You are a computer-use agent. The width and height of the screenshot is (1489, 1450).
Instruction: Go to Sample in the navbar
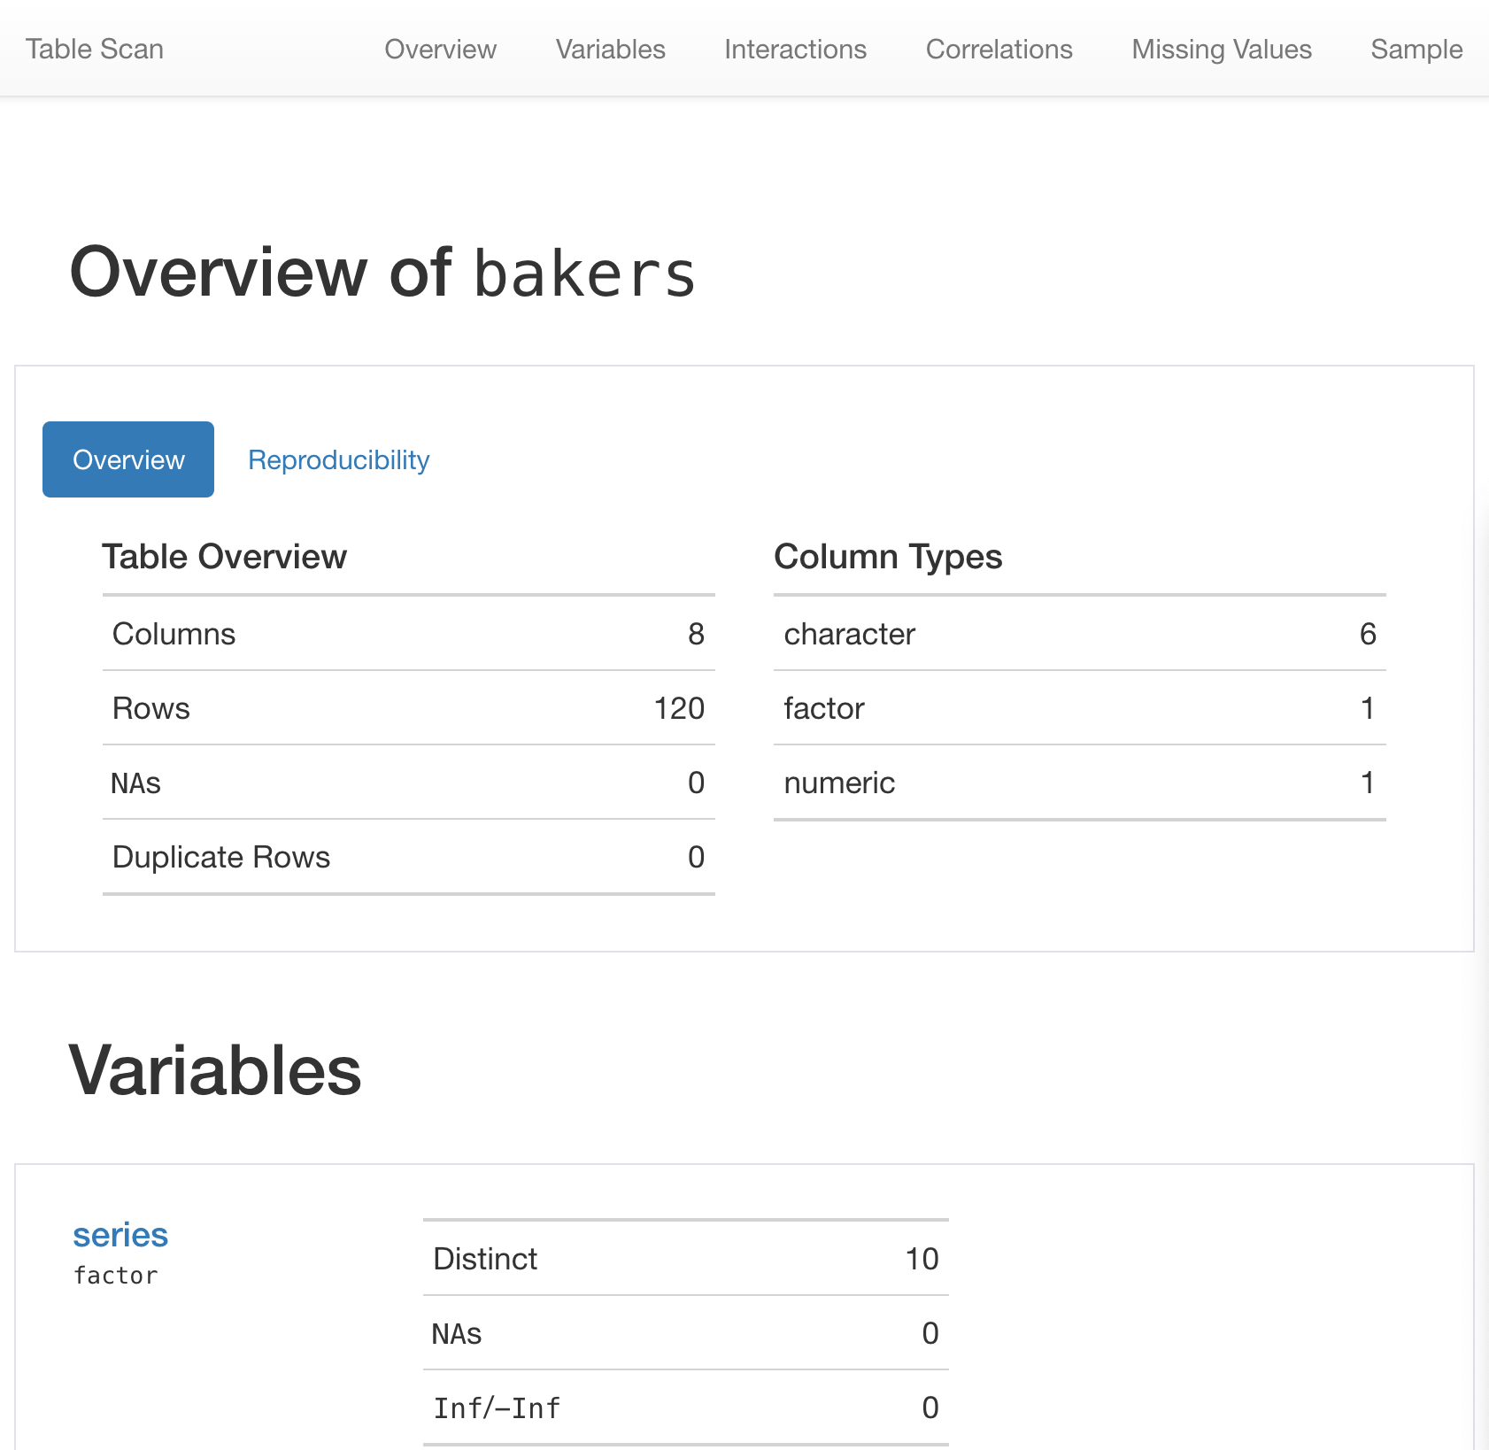[x=1416, y=49]
